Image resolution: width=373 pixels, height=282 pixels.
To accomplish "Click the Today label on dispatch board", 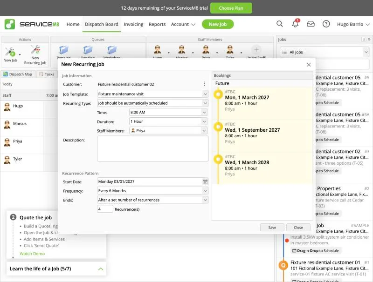I will [7, 84].
